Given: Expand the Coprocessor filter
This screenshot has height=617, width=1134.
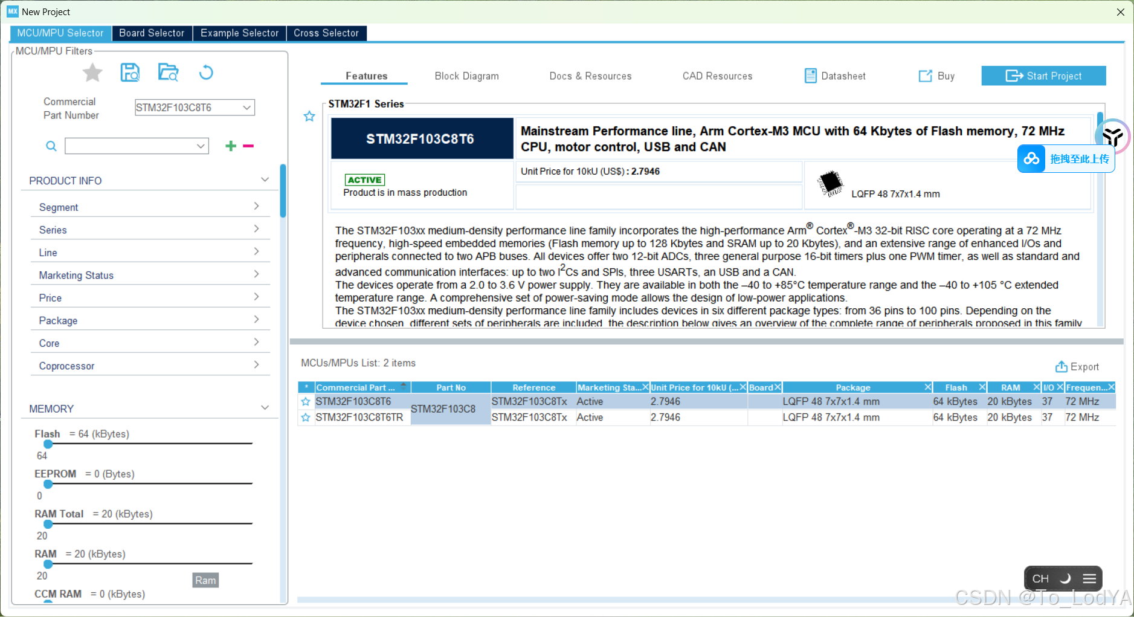Looking at the screenshot, I should [256, 365].
